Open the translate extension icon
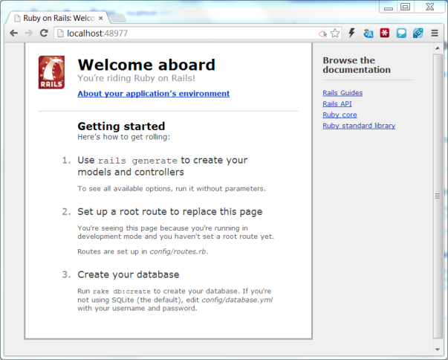Screen dimensions: 448x360 pyautogui.click(x=369, y=33)
